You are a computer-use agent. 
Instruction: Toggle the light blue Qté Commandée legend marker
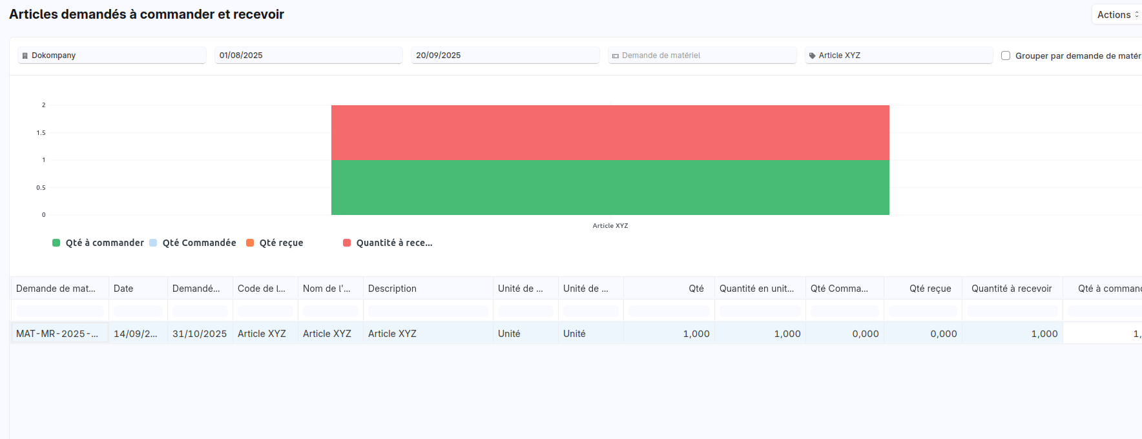tap(153, 243)
